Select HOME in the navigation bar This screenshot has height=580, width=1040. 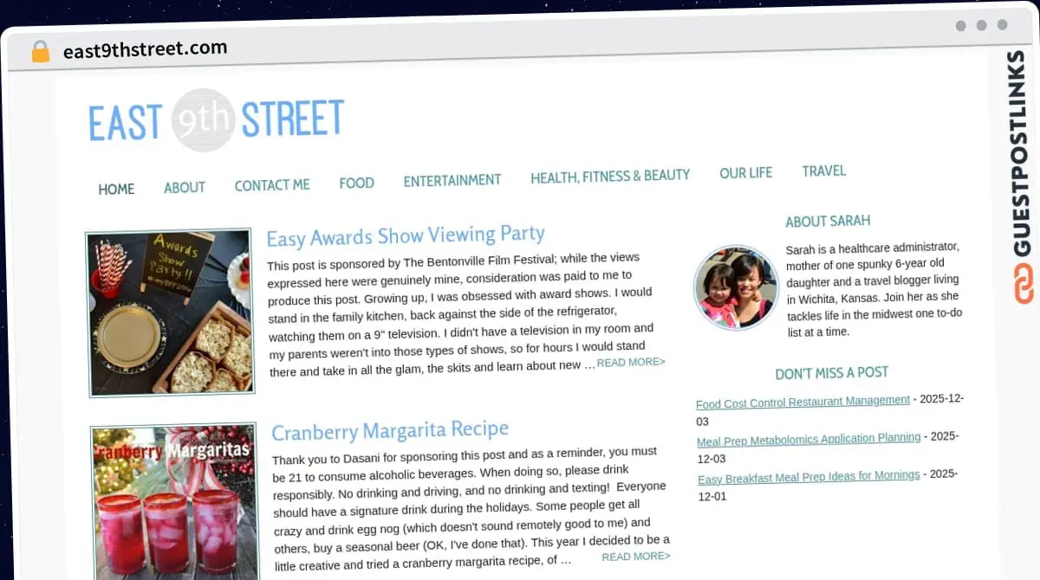click(116, 189)
